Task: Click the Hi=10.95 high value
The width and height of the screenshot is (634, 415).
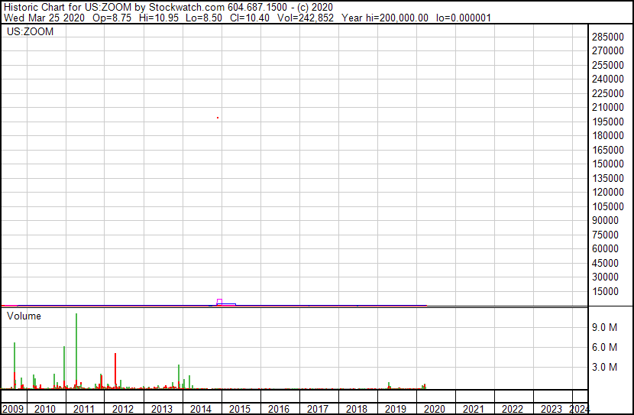Action: (159, 18)
